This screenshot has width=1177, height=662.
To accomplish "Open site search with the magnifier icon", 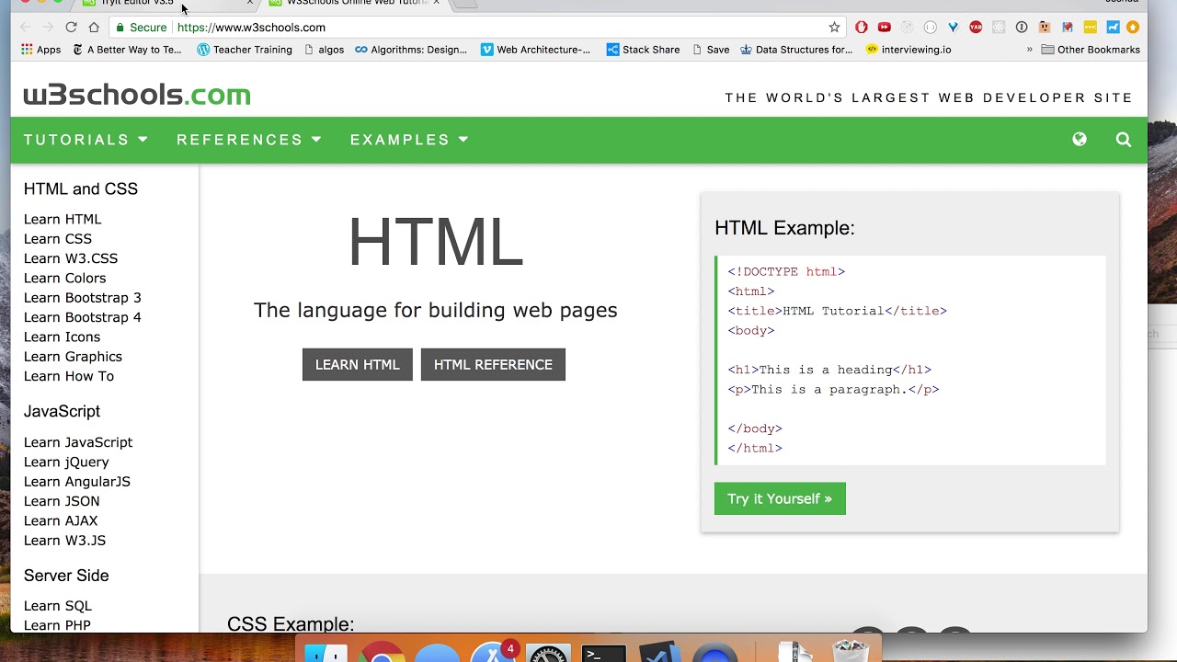I will tap(1124, 140).
